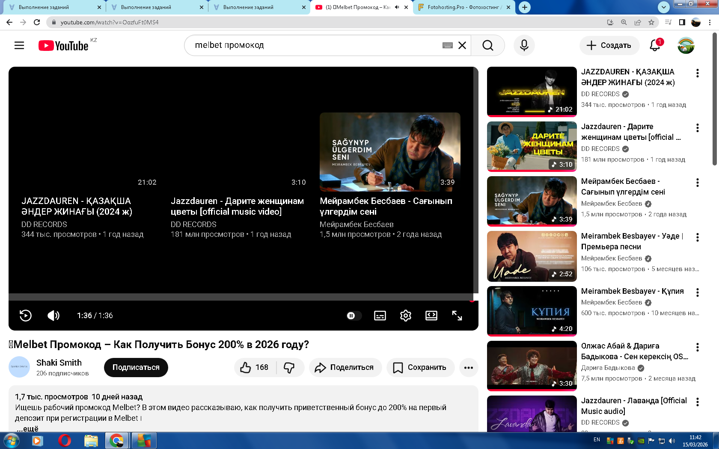Open endscreen title JAZZDAUREN ҚАЗАҚША ӘНДЕР ЖИНАҒЫ
This screenshot has width=719, height=449.
(x=77, y=206)
